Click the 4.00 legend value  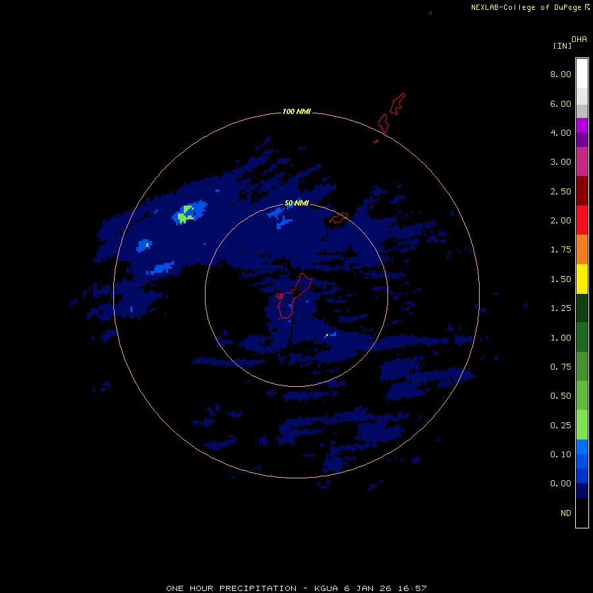pos(561,132)
